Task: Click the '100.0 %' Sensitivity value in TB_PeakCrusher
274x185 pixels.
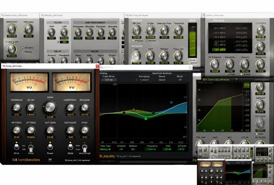Action: click(12, 36)
